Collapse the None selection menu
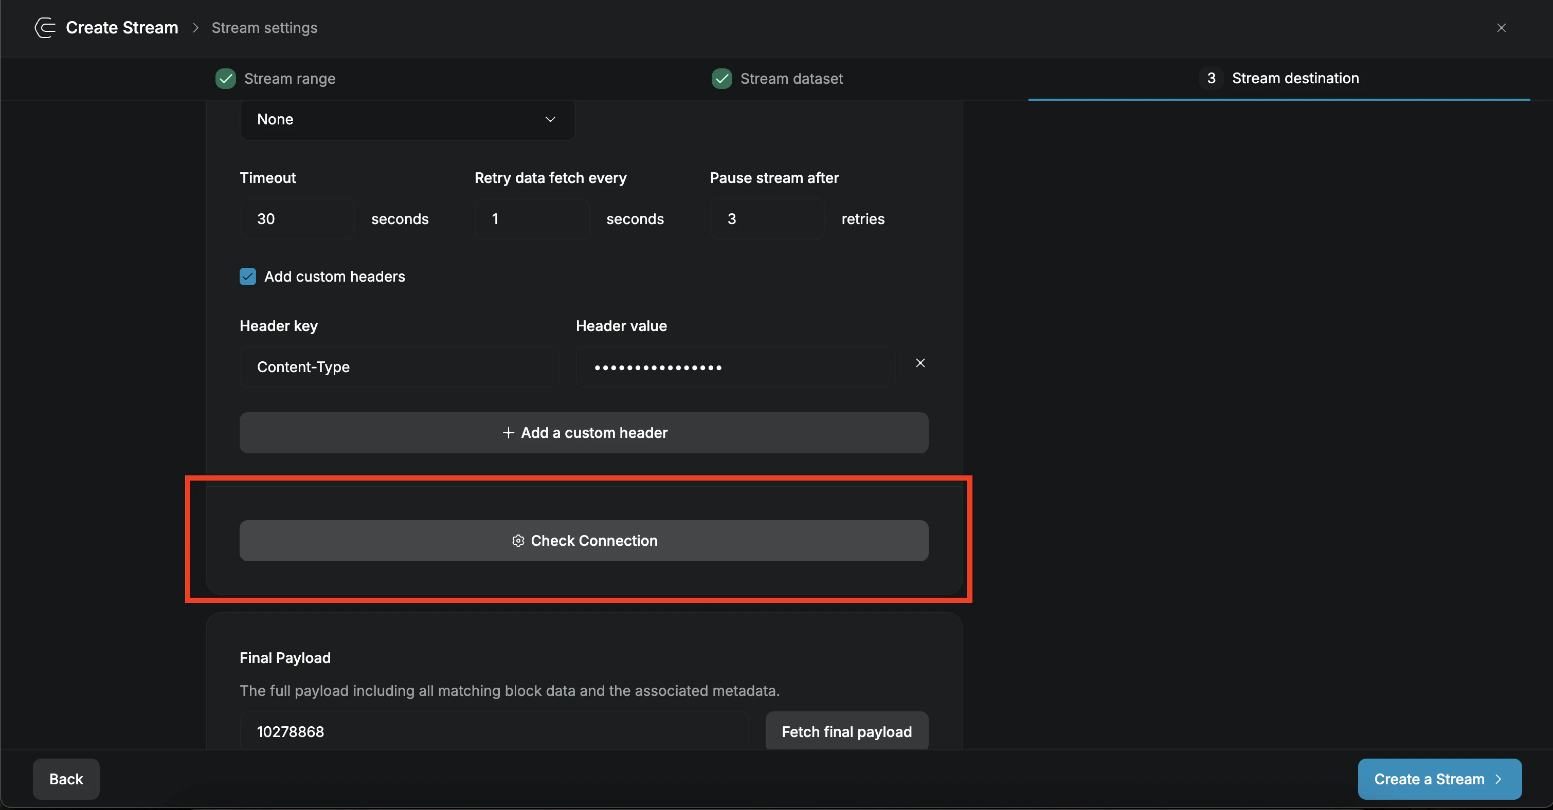 [549, 119]
